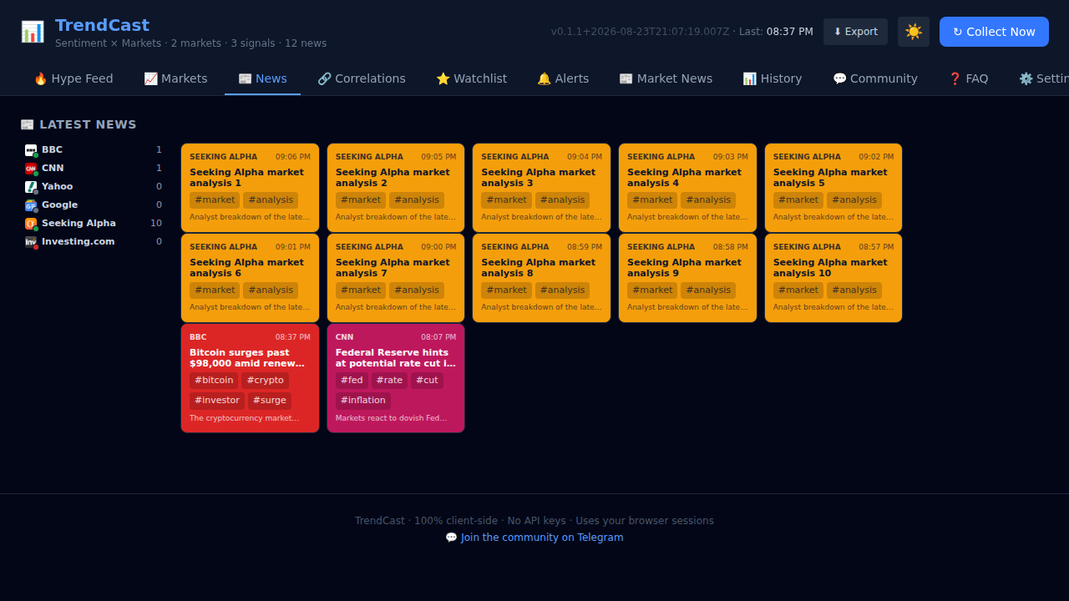1069x601 pixels.
Task: Click #analysis tag on market analysis 5
Action: pos(854,200)
